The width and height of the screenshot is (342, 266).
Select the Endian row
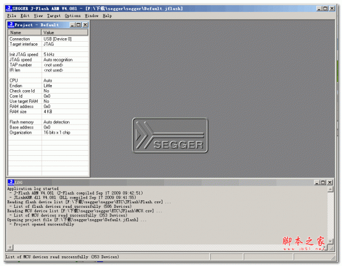[x=48, y=86]
